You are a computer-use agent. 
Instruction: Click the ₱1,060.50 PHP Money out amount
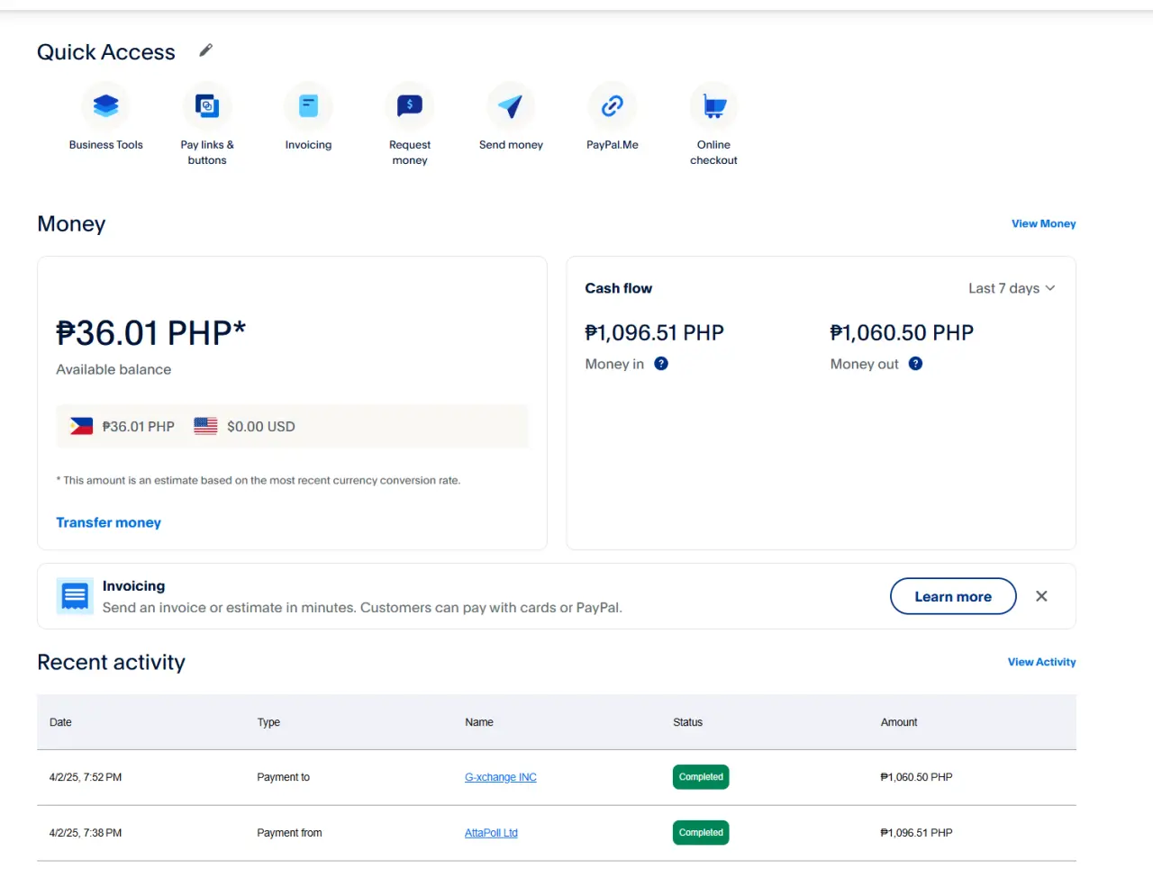(902, 333)
